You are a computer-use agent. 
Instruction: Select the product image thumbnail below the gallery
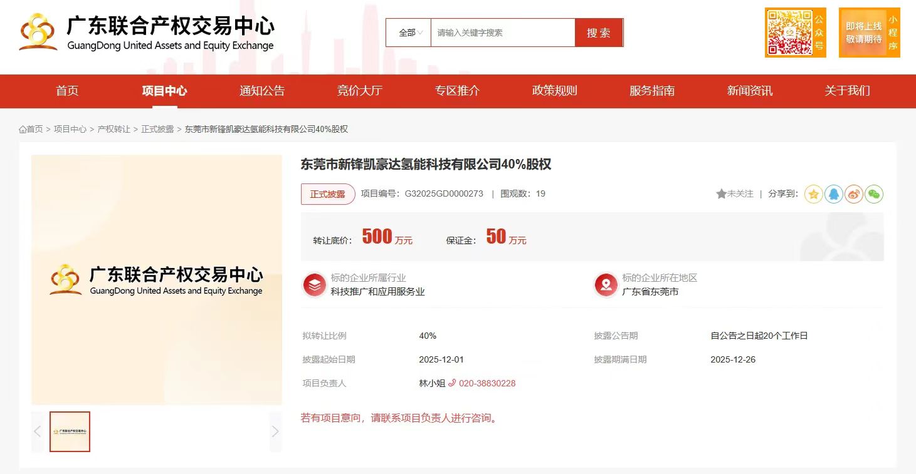click(x=70, y=431)
